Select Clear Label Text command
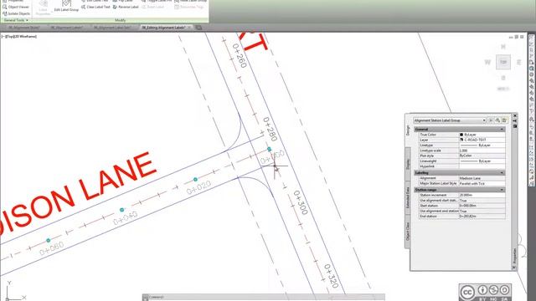Screen dimensions: 536x301 point(95,7)
